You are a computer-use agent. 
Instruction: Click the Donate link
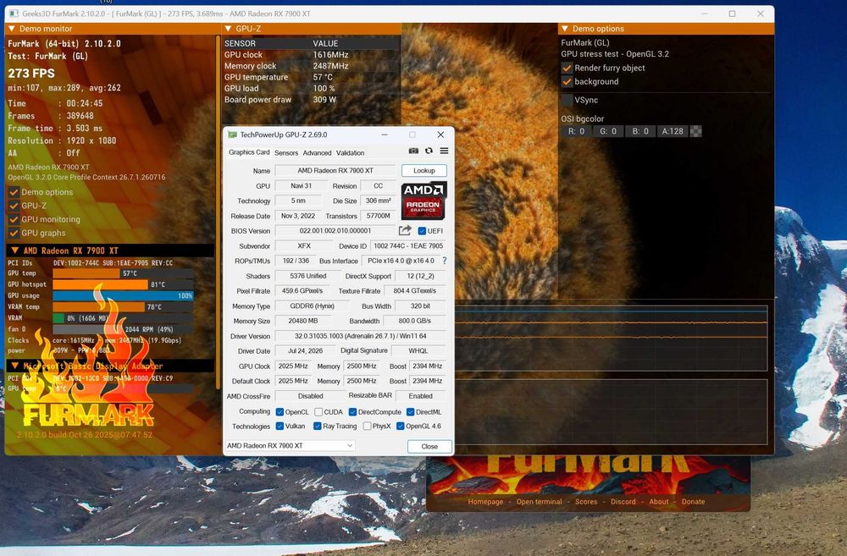(693, 502)
